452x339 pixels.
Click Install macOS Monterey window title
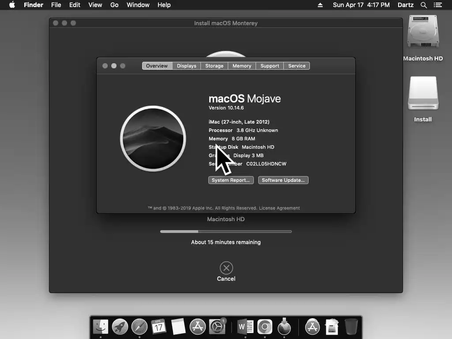tap(226, 23)
